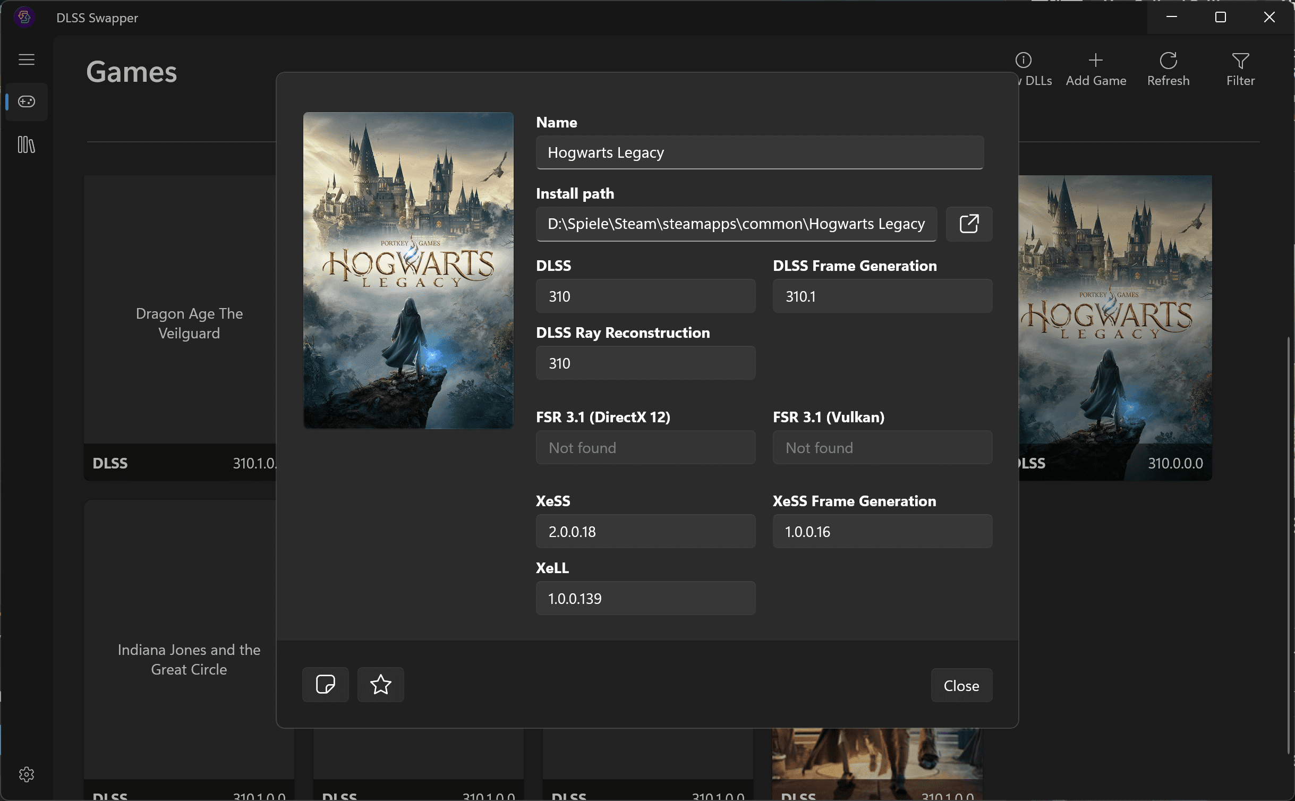Select DLSS Ray Reconstruction 310 field
The image size is (1295, 801).
tap(645, 363)
